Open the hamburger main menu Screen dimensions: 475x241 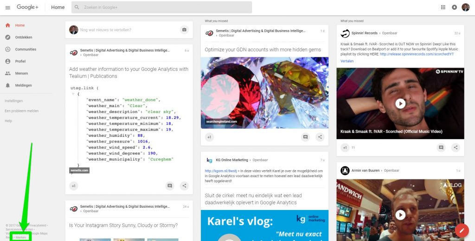8,7
